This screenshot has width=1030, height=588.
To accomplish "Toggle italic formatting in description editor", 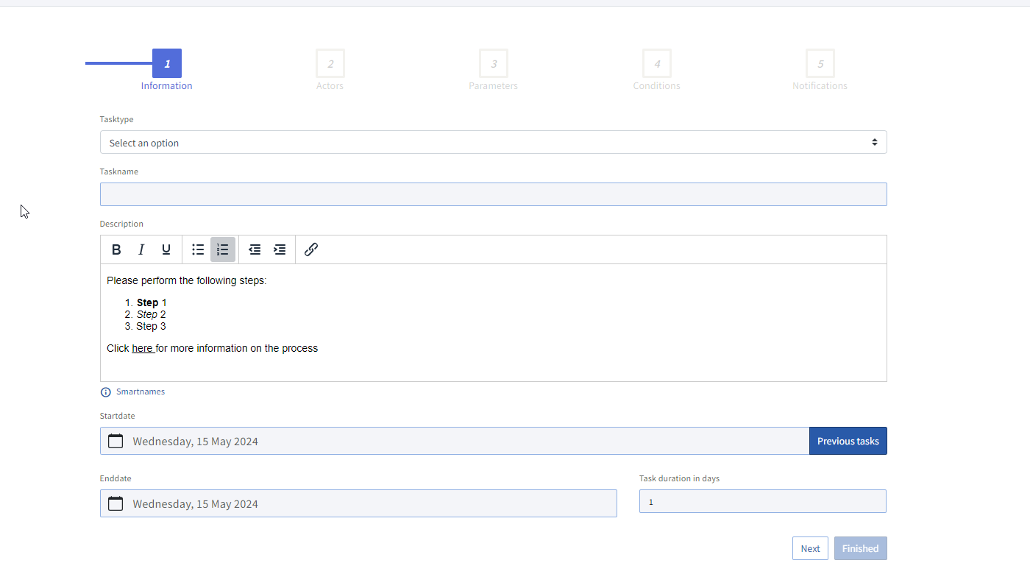I will pyautogui.click(x=141, y=249).
